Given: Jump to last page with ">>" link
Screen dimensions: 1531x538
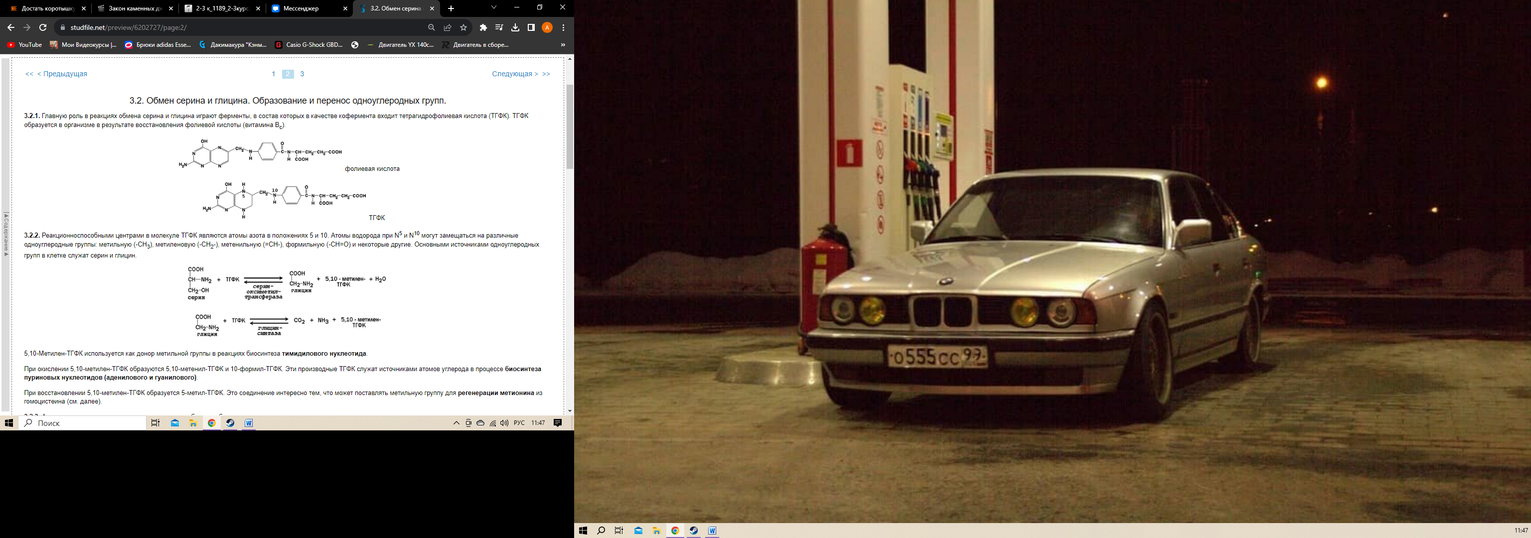Looking at the screenshot, I should tap(546, 74).
